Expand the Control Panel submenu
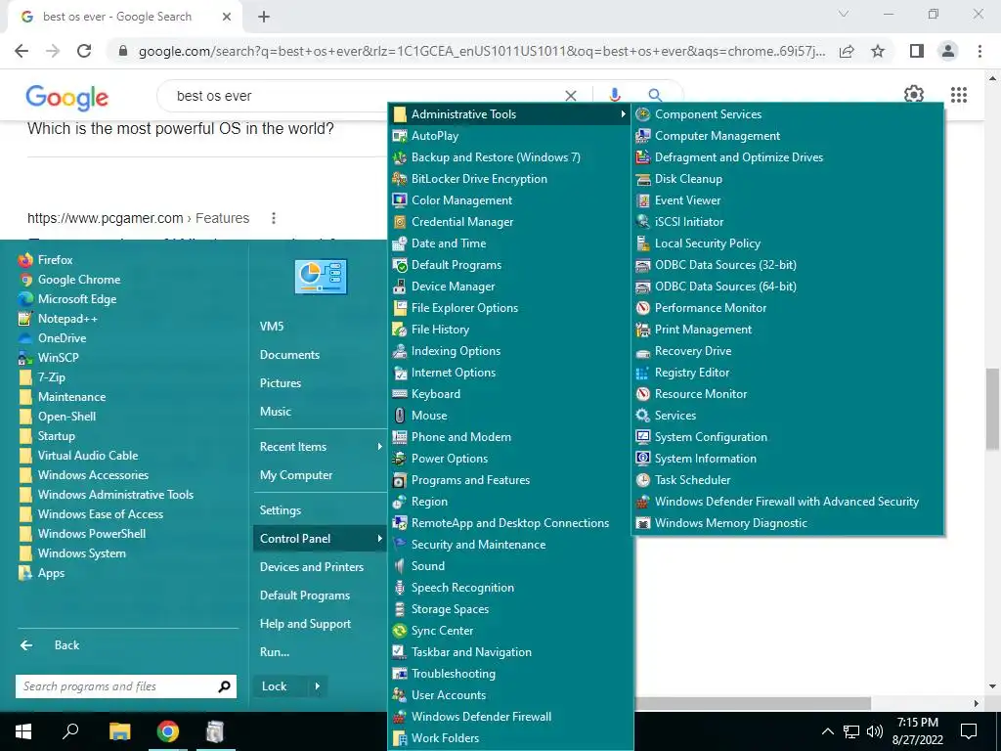Image resolution: width=1001 pixels, height=751 pixels. (x=320, y=539)
